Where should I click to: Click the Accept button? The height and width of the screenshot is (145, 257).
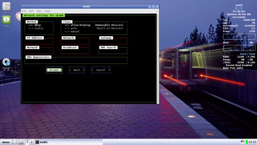coord(54,70)
